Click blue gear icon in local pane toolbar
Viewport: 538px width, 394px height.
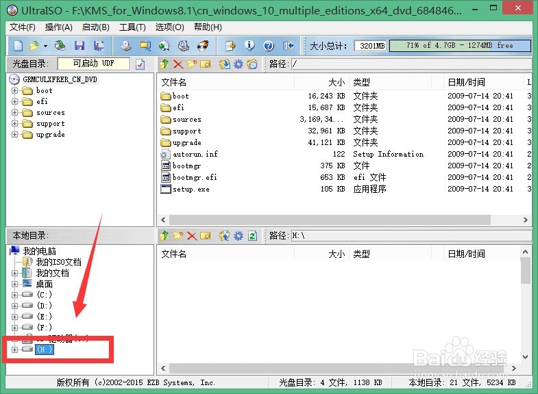click(x=238, y=235)
